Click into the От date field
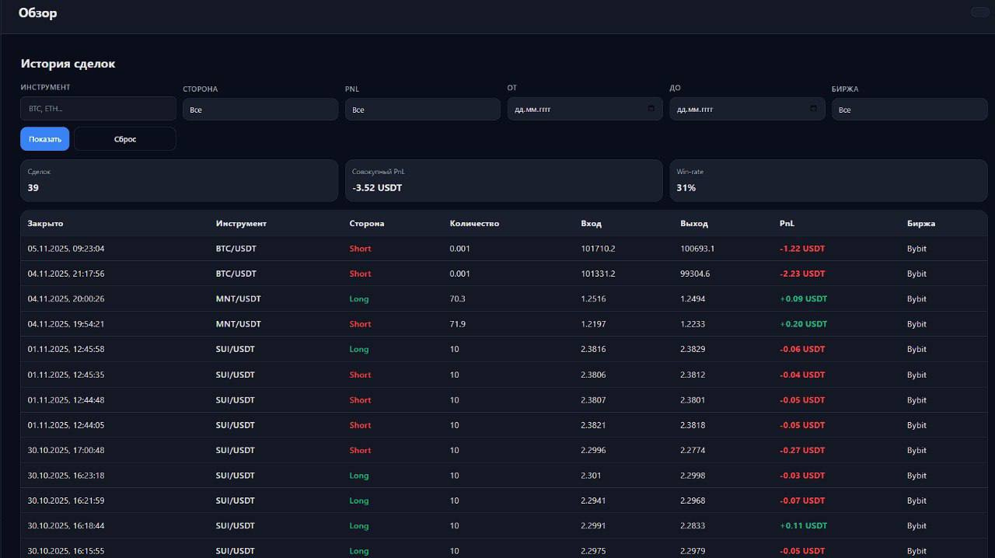 [x=585, y=109]
